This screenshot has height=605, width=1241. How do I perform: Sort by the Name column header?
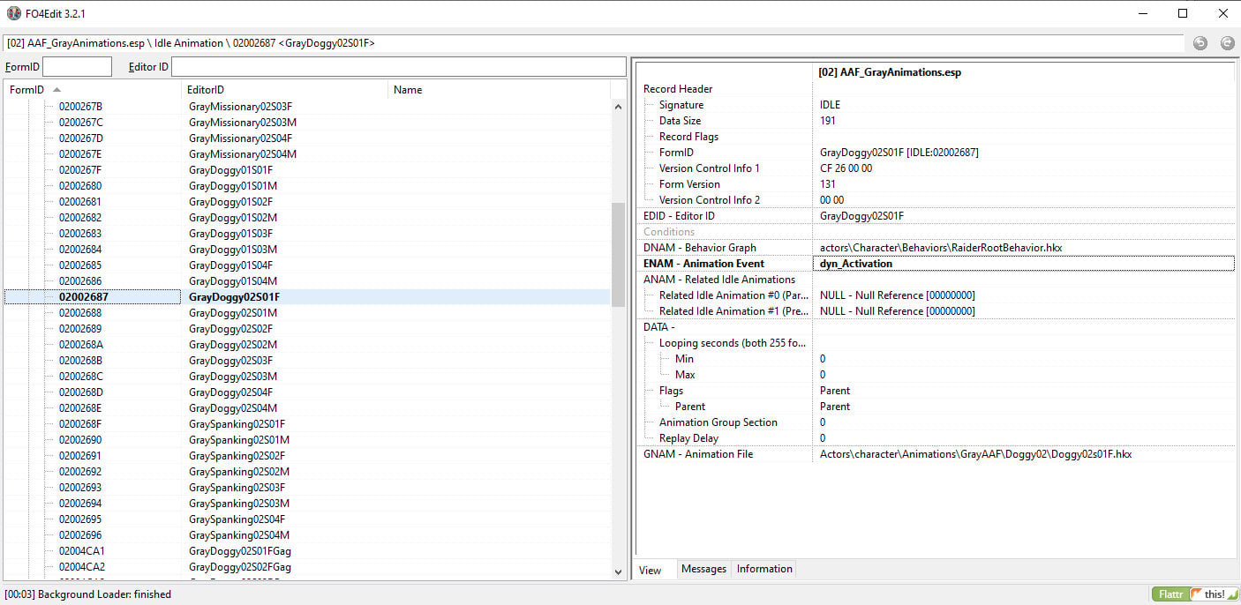click(x=499, y=90)
